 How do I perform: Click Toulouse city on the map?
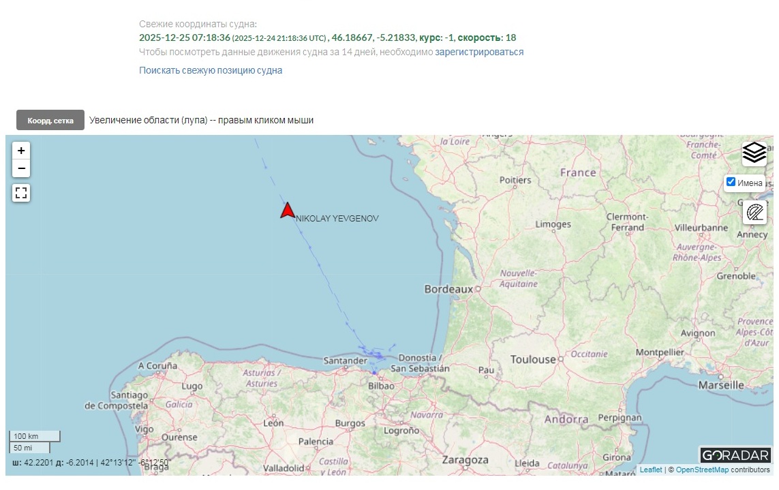click(533, 359)
